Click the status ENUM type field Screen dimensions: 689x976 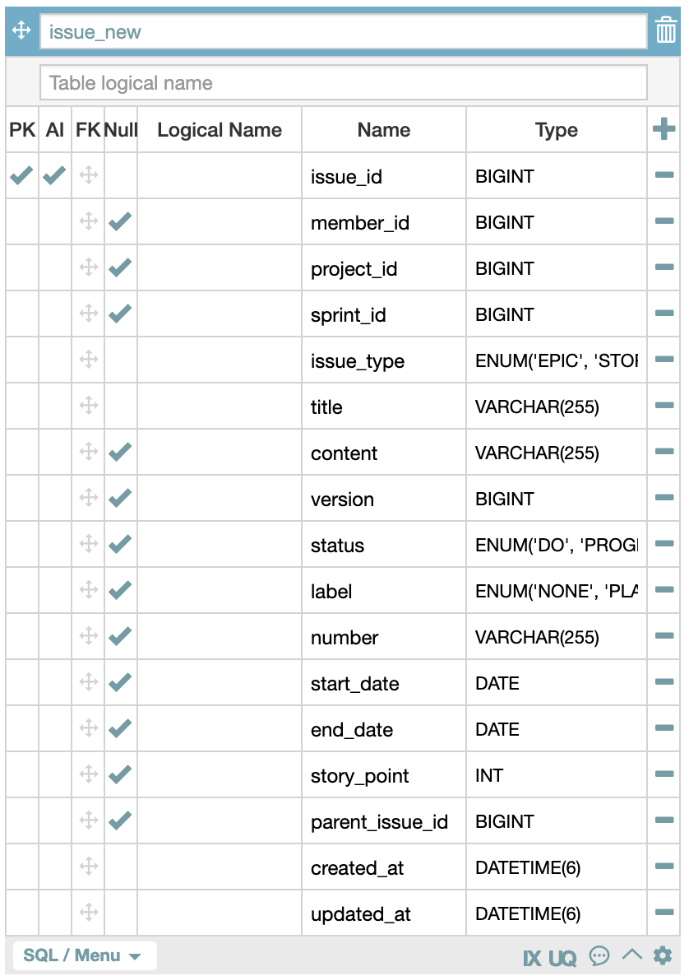pos(556,545)
